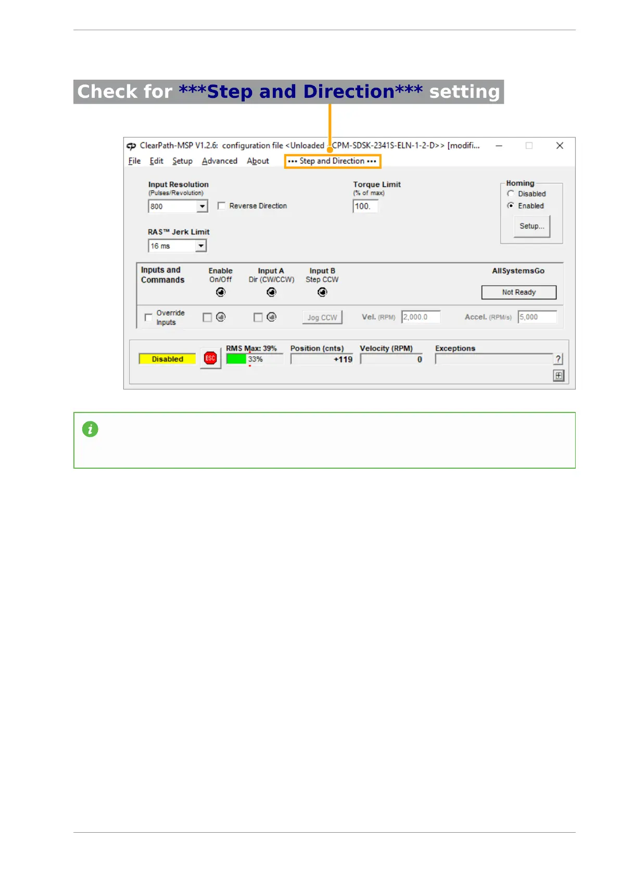
Task: Click the Input A override indicator LED
Action: point(271,317)
